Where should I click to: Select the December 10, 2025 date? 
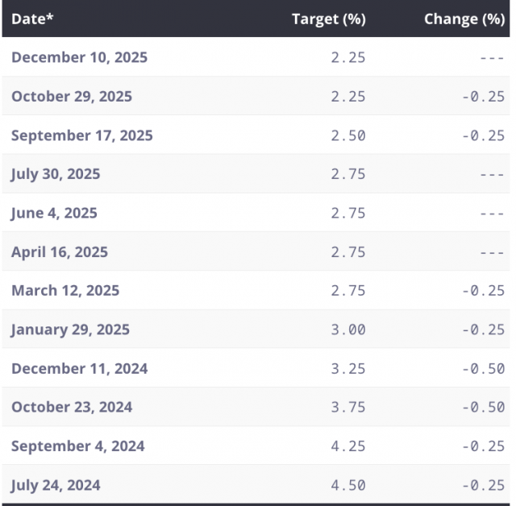pos(79,57)
